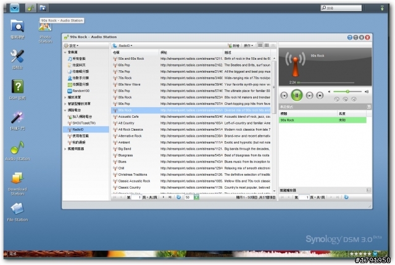Viewport: 395px width, 265px height.
Task: Click the add radio station button
Action: tap(233, 46)
